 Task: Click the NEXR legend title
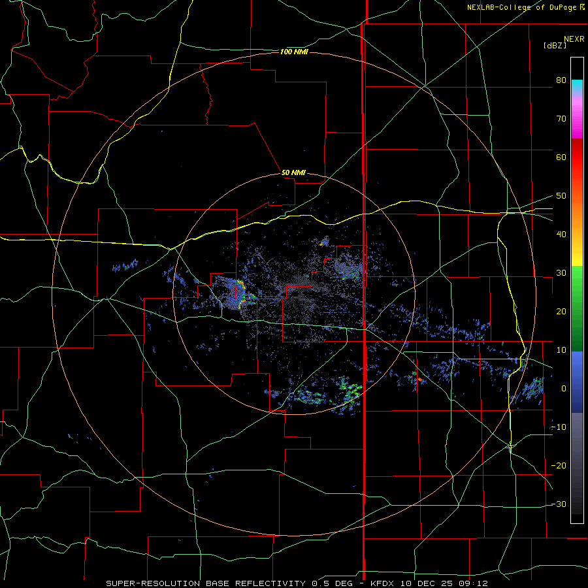click(x=574, y=39)
